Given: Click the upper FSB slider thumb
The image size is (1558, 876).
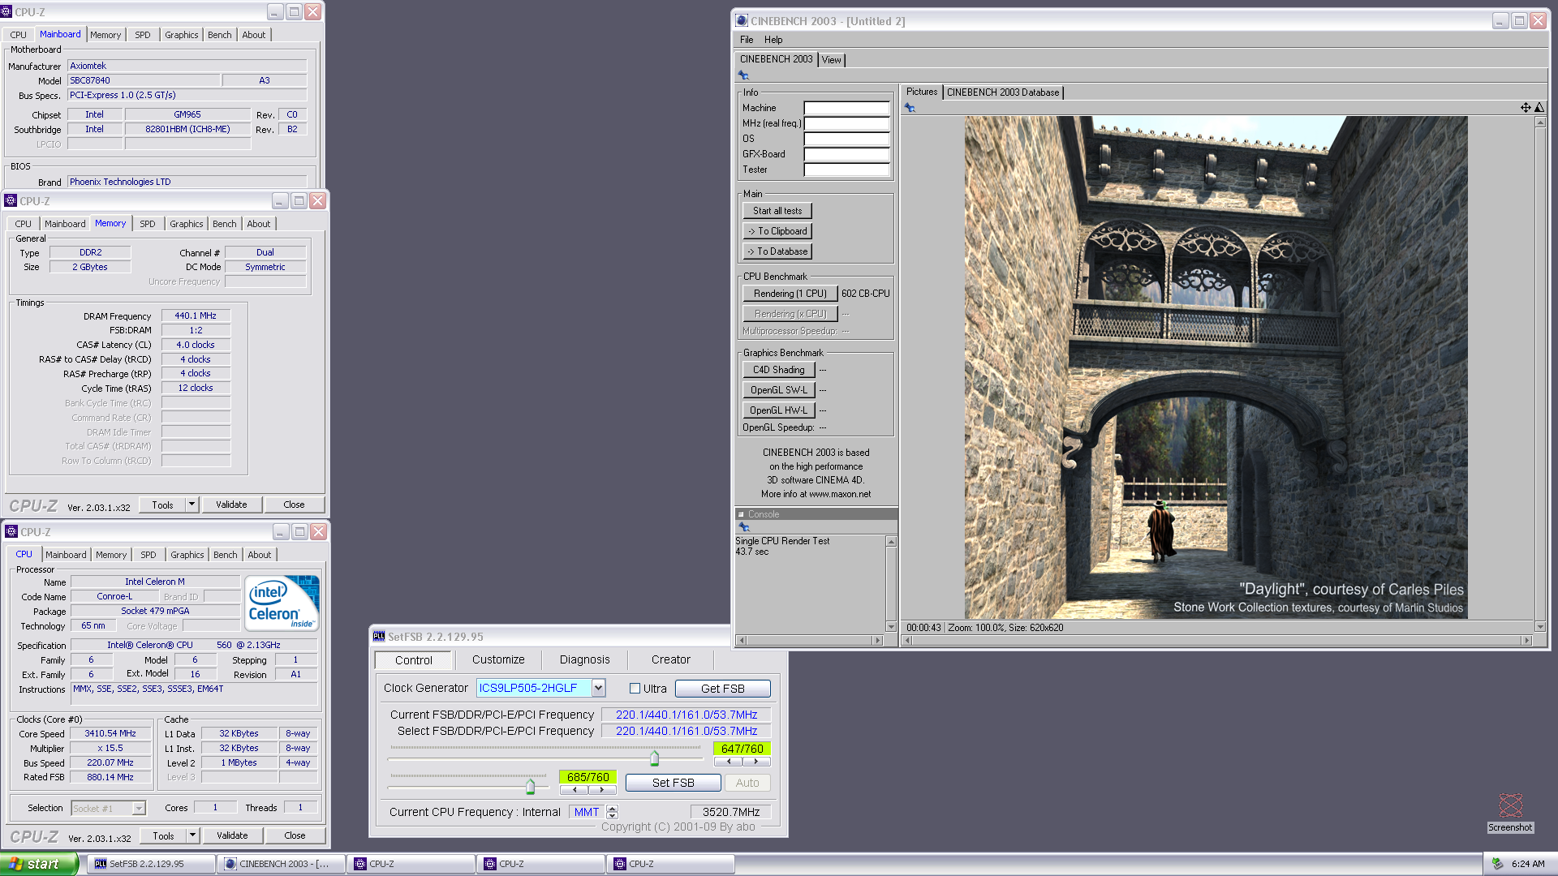Looking at the screenshot, I should pos(654,758).
